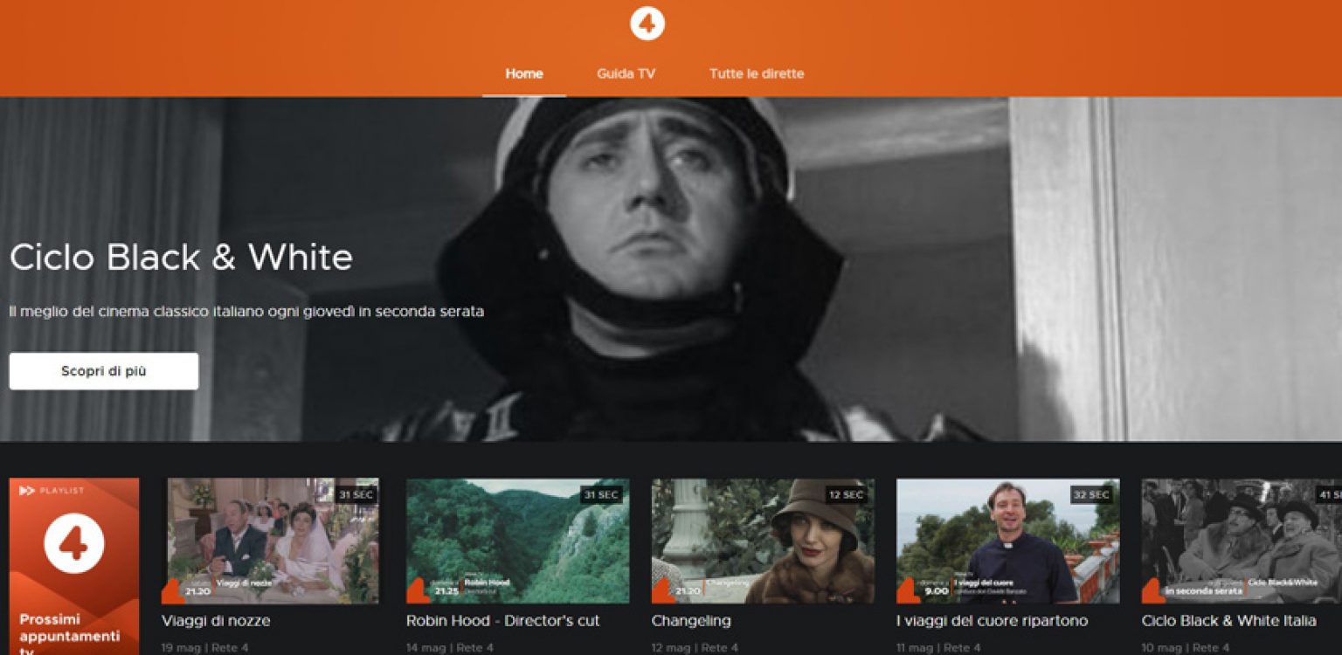Open the Tutte le dirette tab

(x=757, y=73)
